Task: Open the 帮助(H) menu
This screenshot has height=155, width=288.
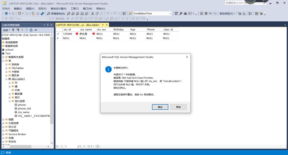Action: [x=101, y=9]
